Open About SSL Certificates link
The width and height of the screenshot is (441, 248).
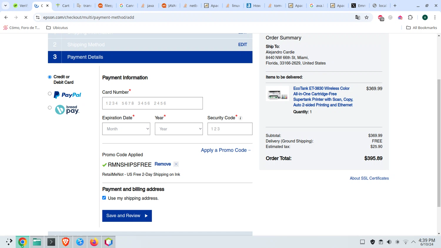point(369,178)
